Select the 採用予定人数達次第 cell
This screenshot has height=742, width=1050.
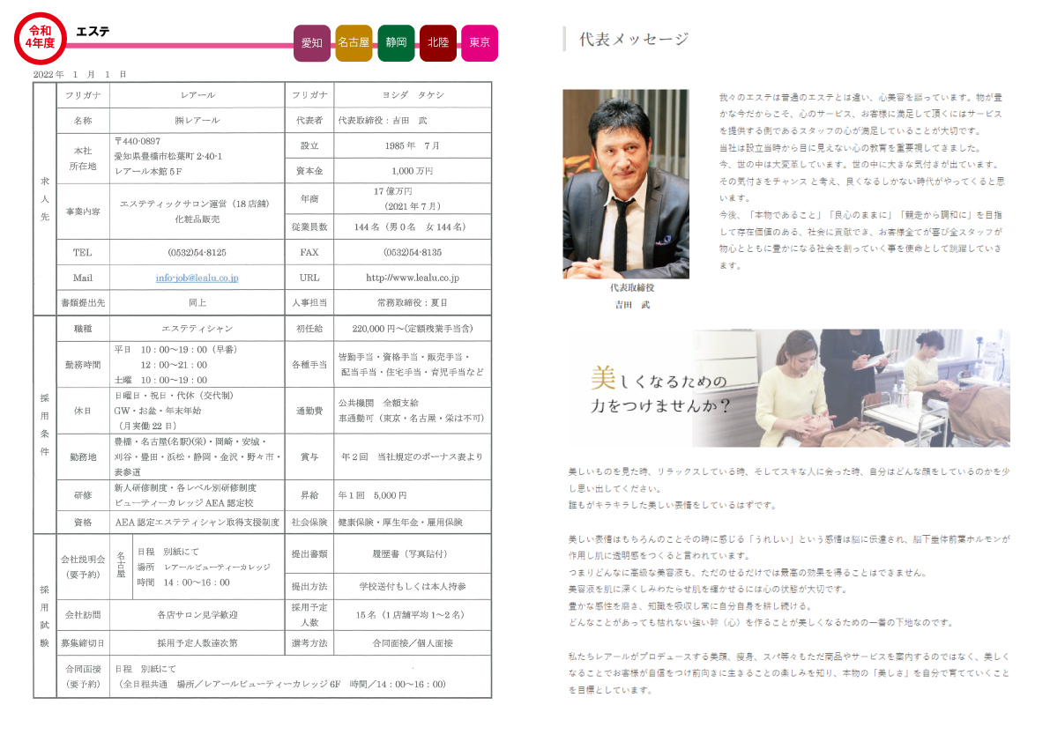coord(197,643)
